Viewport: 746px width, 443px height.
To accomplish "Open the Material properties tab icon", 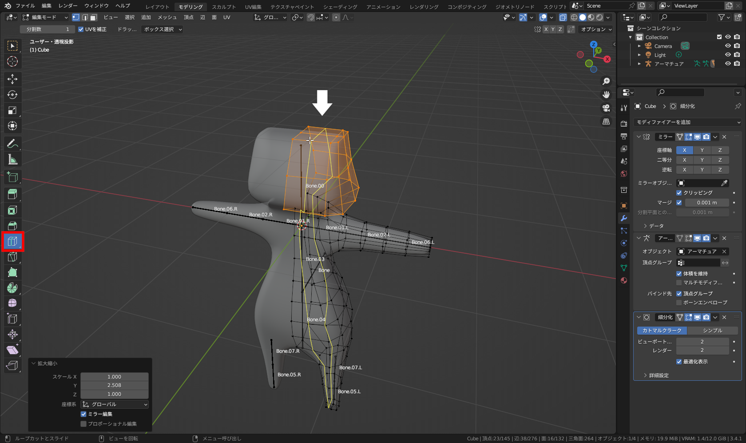I will 624,280.
